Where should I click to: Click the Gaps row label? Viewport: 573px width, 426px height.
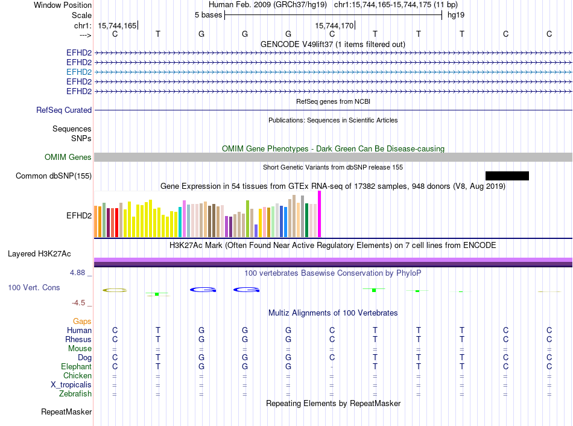[x=82, y=321]
